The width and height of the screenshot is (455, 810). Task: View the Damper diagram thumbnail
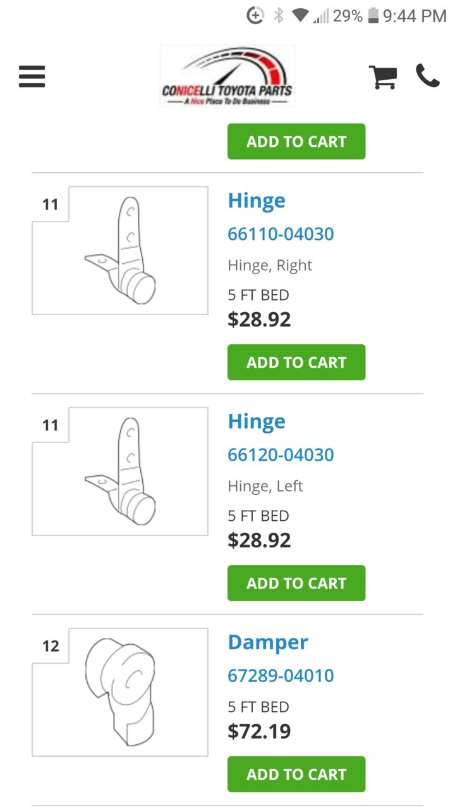(120, 692)
